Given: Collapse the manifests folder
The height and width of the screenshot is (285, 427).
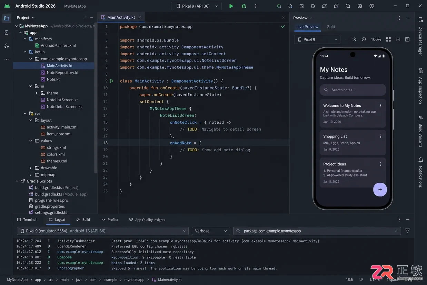Looking at the screenshot, I should [25, 39].
